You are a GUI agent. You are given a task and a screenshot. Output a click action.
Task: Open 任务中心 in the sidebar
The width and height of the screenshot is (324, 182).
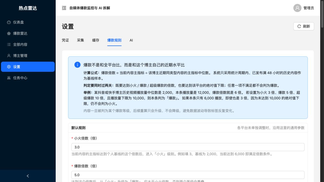28,78
